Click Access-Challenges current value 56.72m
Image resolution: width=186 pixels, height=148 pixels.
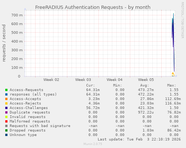pos(93,108)
